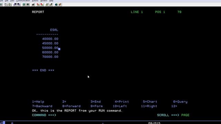Place cursor in the COMMAND input line

(106, 115)
